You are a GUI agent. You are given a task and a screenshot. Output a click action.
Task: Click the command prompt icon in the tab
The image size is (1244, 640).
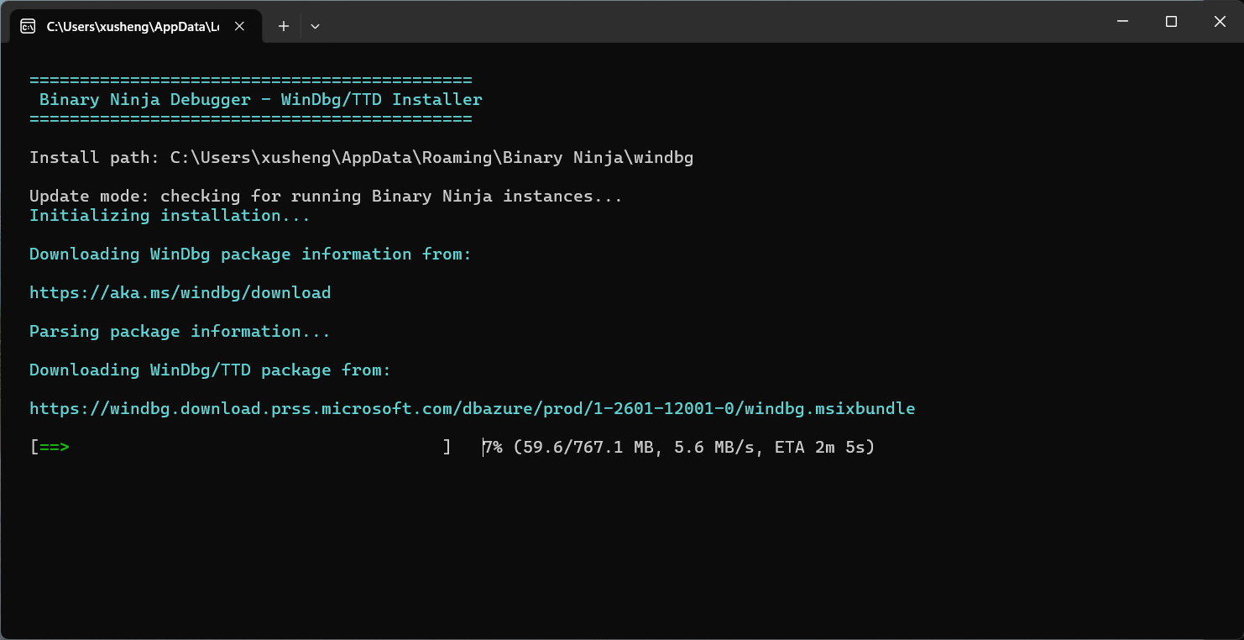click(x=28, y=26)
